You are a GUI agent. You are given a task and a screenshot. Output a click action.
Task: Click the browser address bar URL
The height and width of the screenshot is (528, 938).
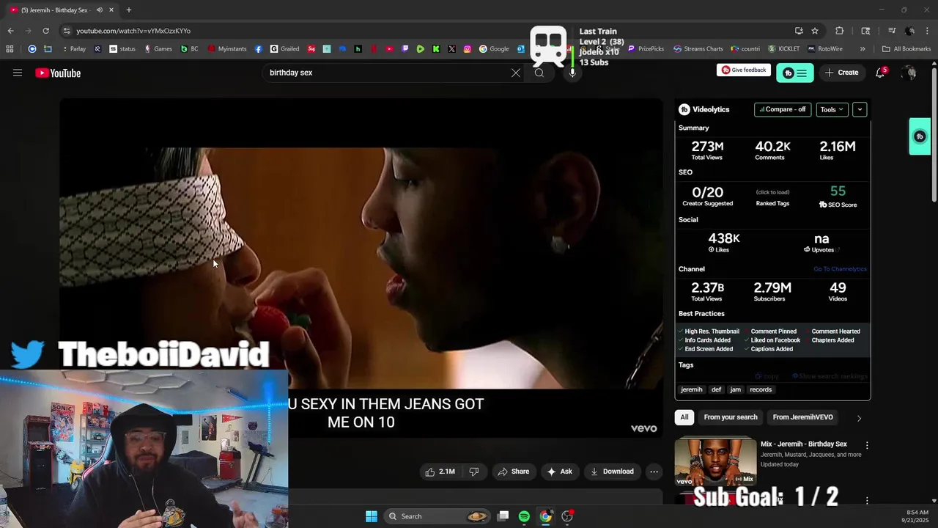click(x=133, y=31)
